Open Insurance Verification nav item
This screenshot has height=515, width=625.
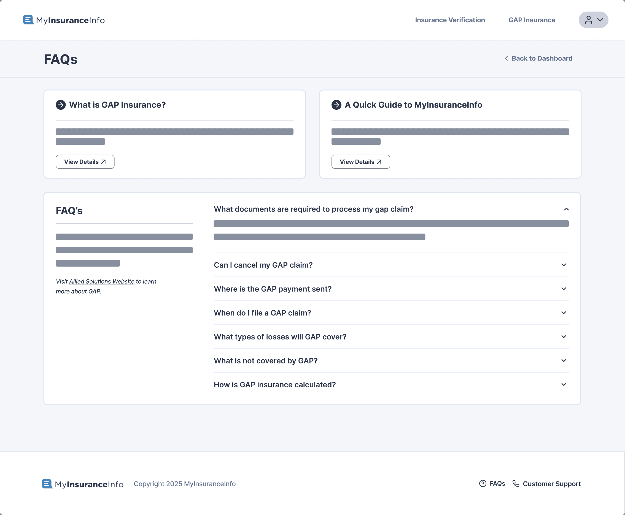450,20
